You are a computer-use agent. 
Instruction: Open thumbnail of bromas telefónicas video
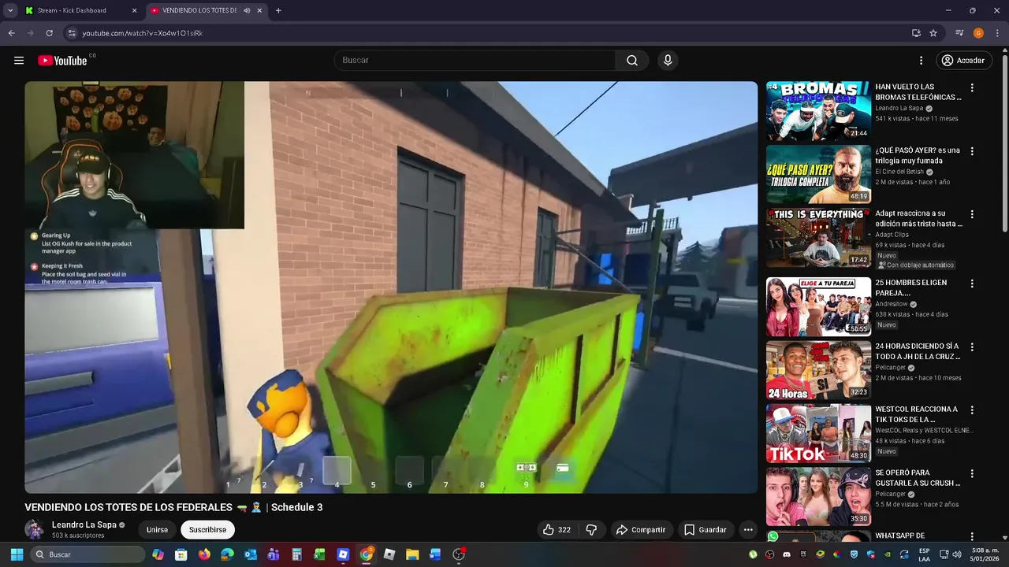(x=818, y=111)
